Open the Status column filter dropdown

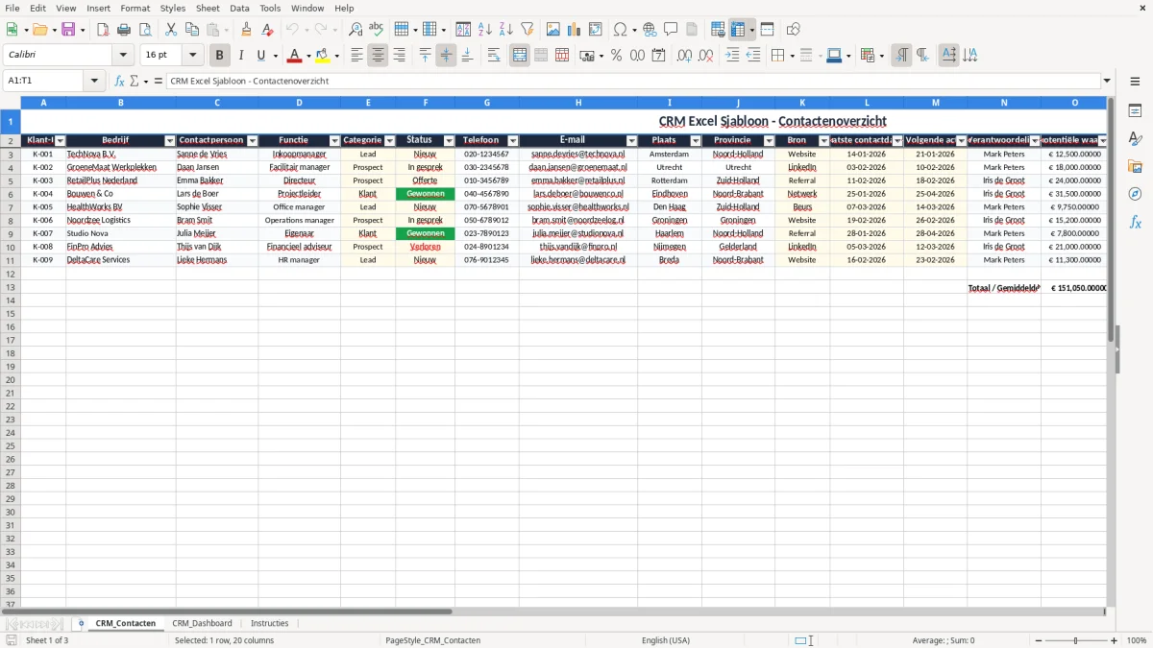tap(449, 141)
